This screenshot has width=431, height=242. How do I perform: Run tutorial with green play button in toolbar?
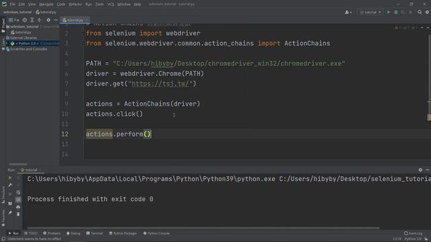click(389, 12)
